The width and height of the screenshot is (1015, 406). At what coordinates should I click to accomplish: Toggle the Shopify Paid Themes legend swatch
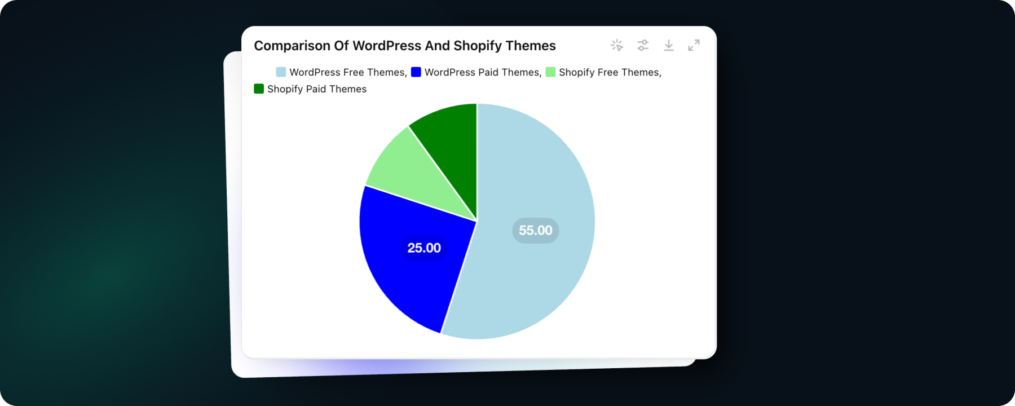pyautogui.click(x=259, y=89)
